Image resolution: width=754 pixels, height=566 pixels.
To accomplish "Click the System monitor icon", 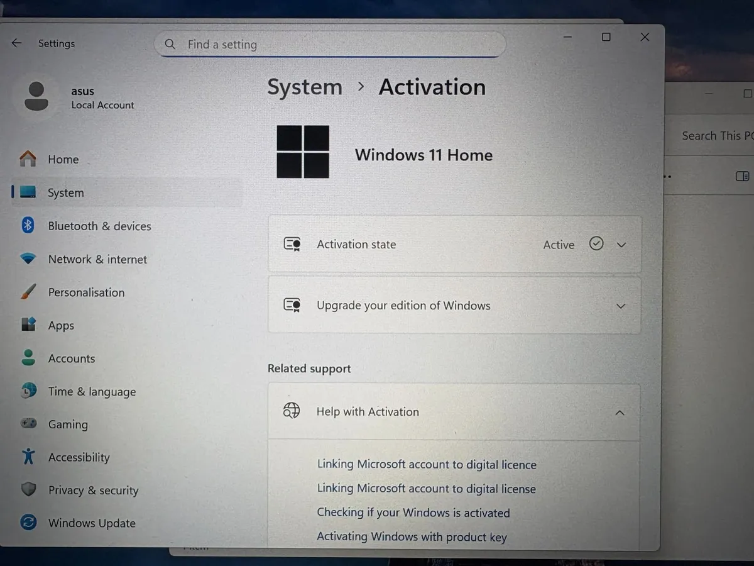I will tap(28, 192).
